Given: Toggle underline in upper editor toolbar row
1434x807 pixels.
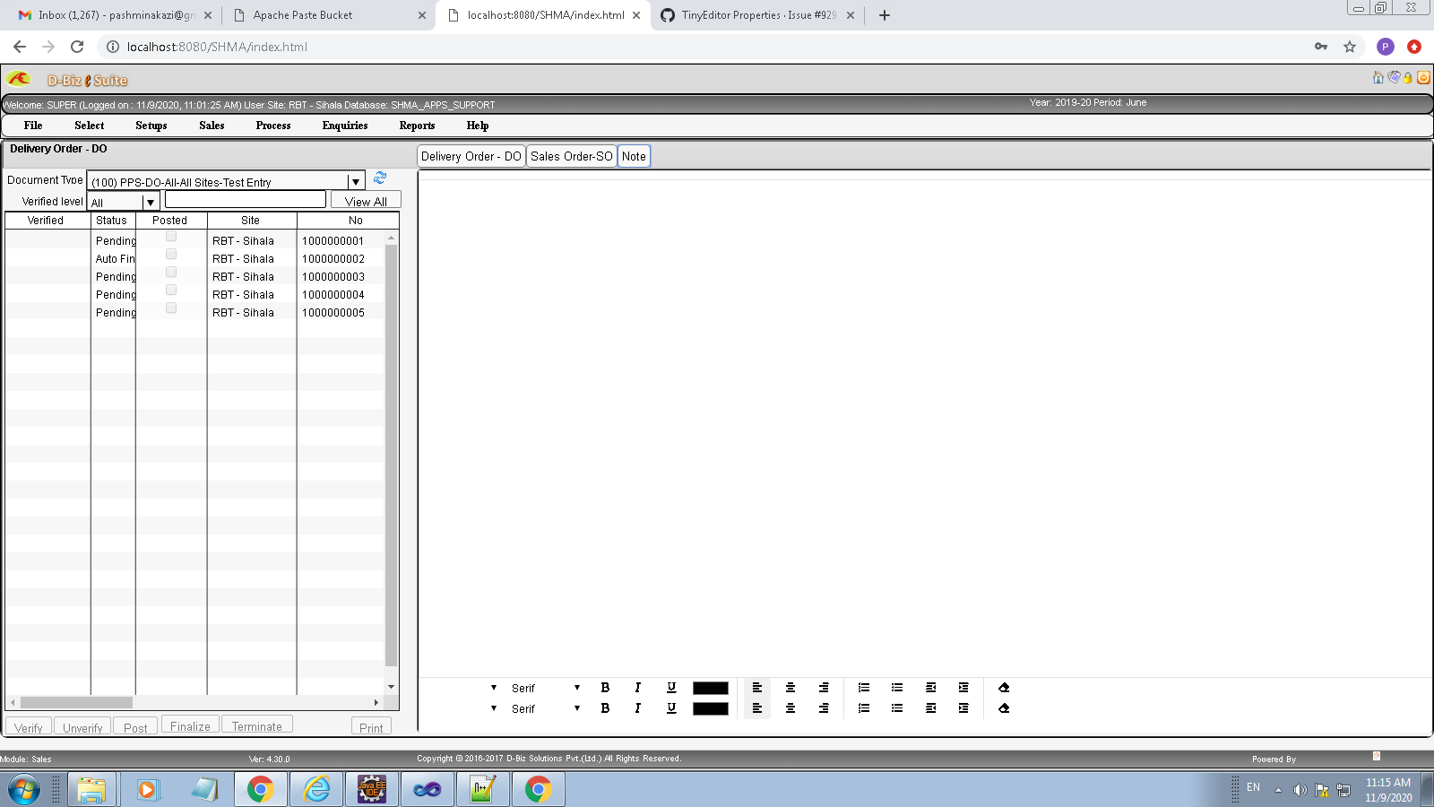Looking at the screenshot, I should [x=671, y=688].
